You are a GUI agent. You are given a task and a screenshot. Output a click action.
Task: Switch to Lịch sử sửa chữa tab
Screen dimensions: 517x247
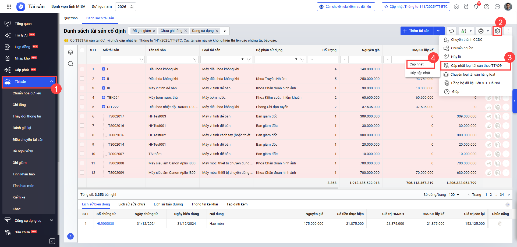click(x=132, y=204)
